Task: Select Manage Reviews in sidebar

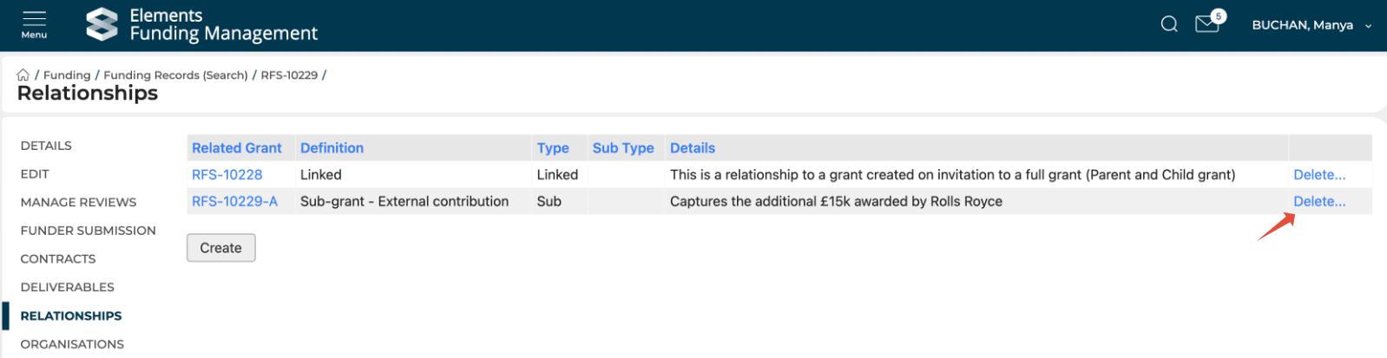Action: click(78, 202)
